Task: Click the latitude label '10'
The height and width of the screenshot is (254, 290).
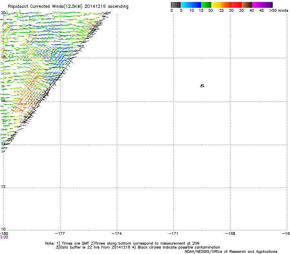Action: click(x=3, y=229)
